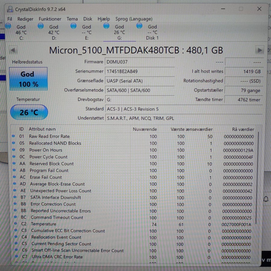Image resolution: width=271 pixels, height=271 pixels.
Task: Click the Standard field ACS-3 Revision 5
Action: (x=184, y=109)
